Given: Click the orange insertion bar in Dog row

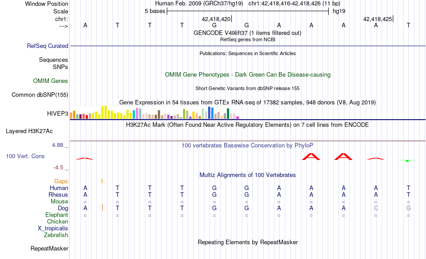Looking at the screenshot, I should [x=102, y=207].
